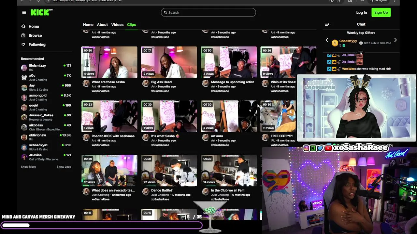Open Jurassic_Bakes channel avatar
Viewport: 417px width, 234px height.
pyautogui.click(x=24, y=117)
